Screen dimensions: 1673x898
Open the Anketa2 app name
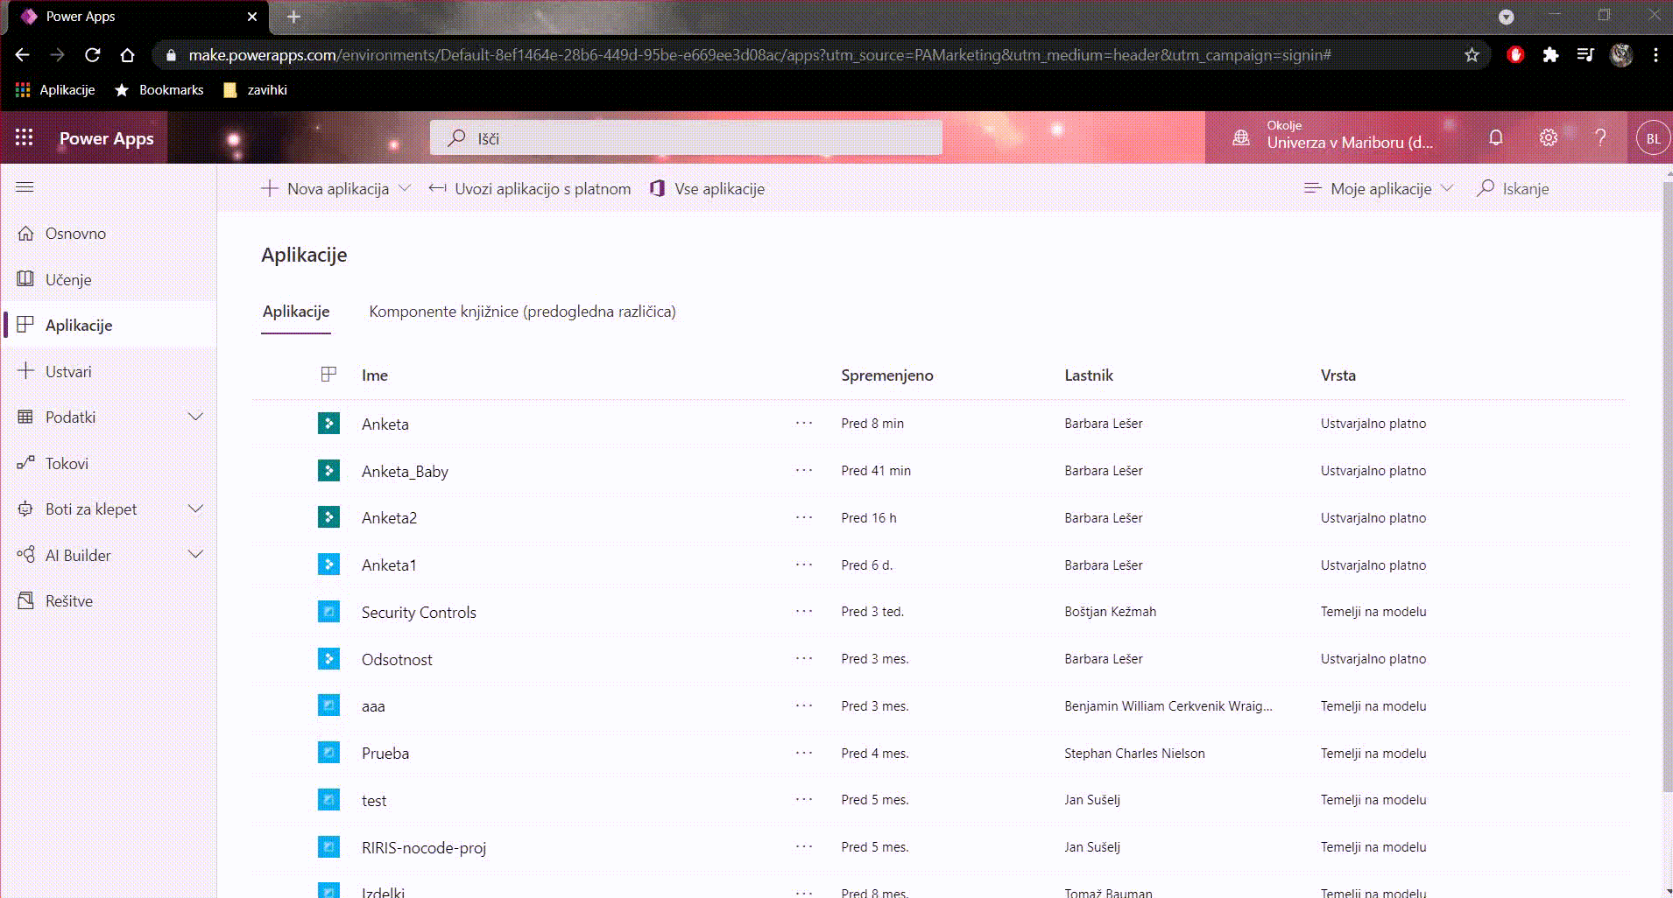(389, 518)
